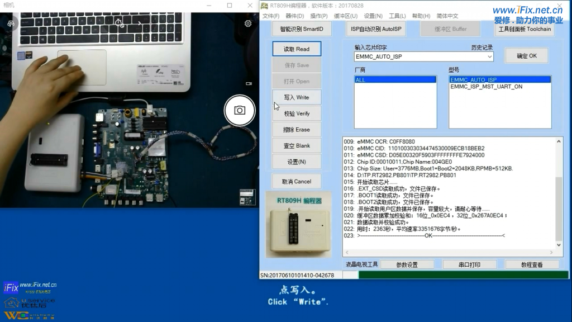Select EMMC_ISP_MST_UART_ON in model list
The width and height of the screenshot is (572, 322).
click(486, 87)
